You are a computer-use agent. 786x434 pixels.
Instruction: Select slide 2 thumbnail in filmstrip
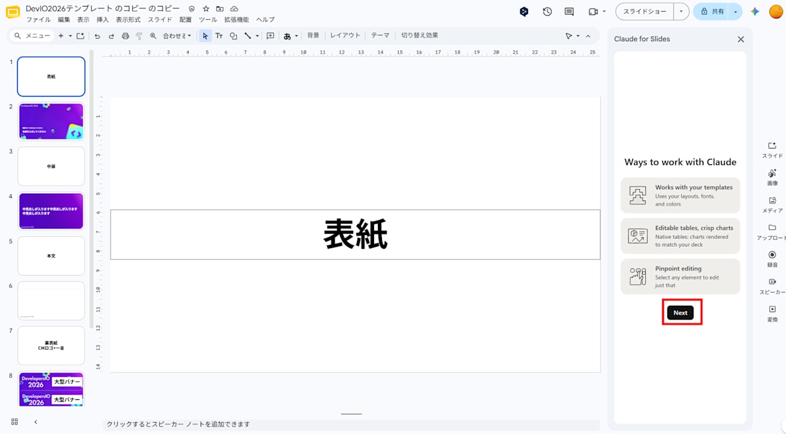point(51,121)
